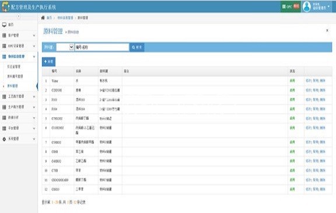Screen dimensions: 336x213
Task: Click the OPC status indicator in header
Action: pyautogui.click(x=290, y=6)
